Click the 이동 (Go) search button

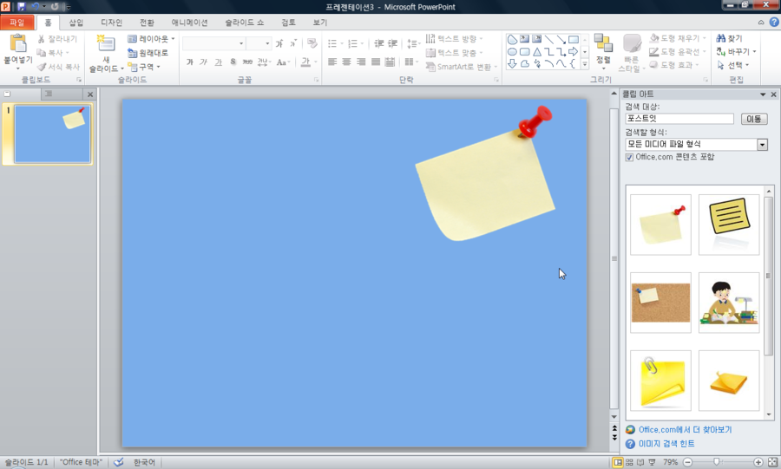[x=754, y=119]
